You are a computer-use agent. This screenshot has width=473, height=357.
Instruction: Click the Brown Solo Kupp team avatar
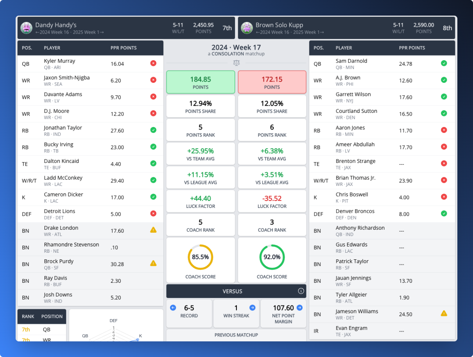coord(247,28)
